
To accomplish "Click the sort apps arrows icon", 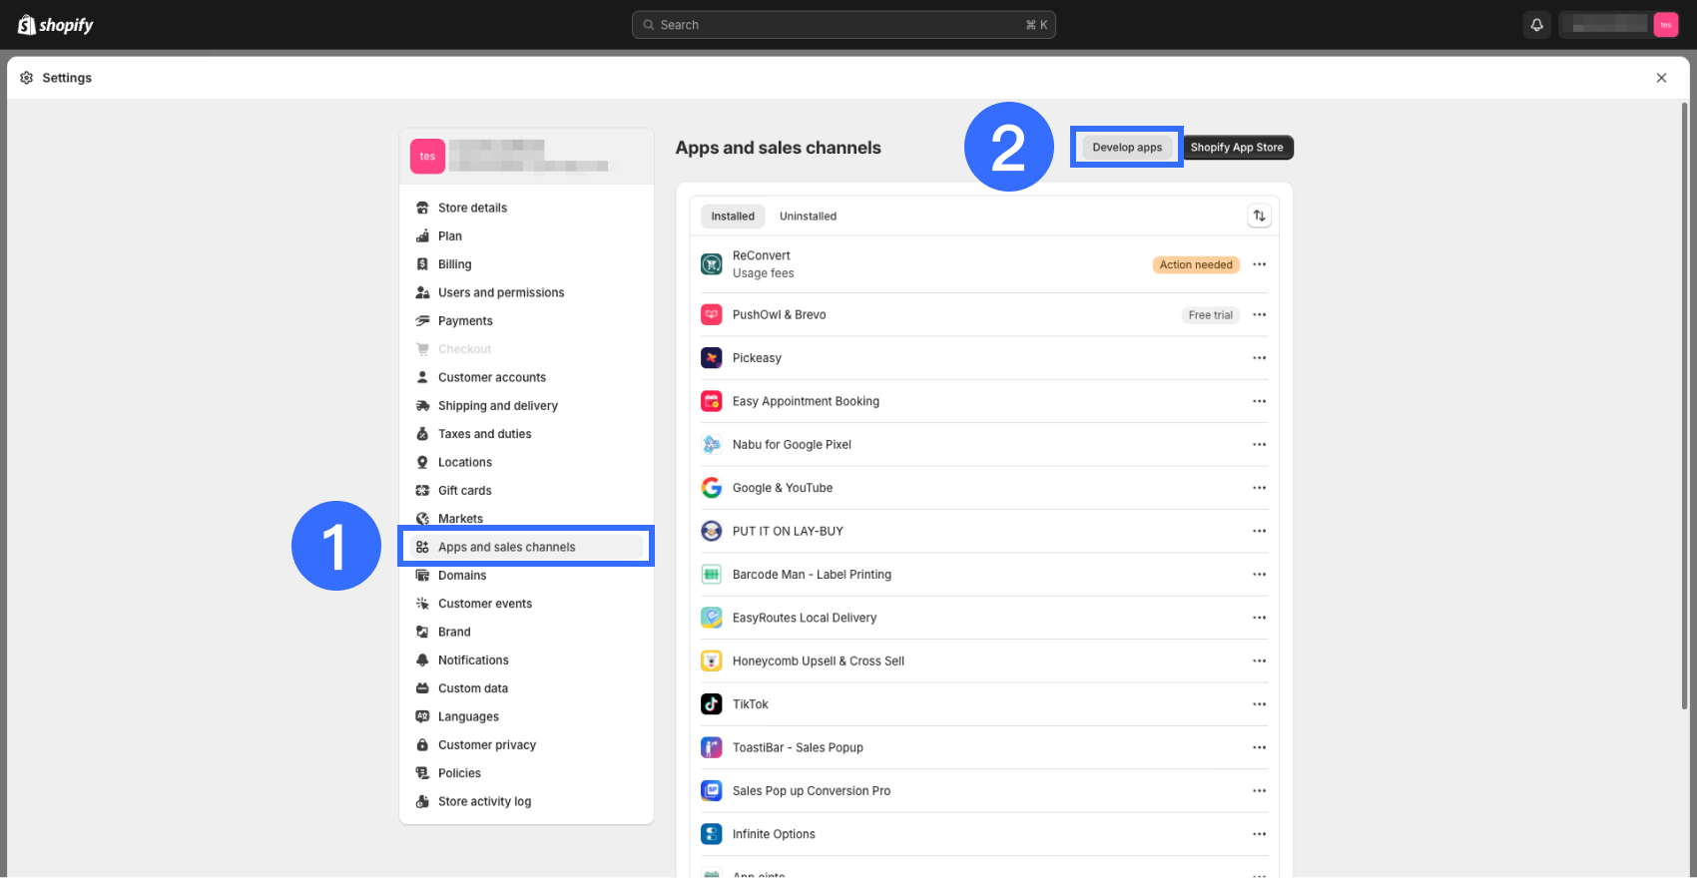I will click(x=1260, y=216).
